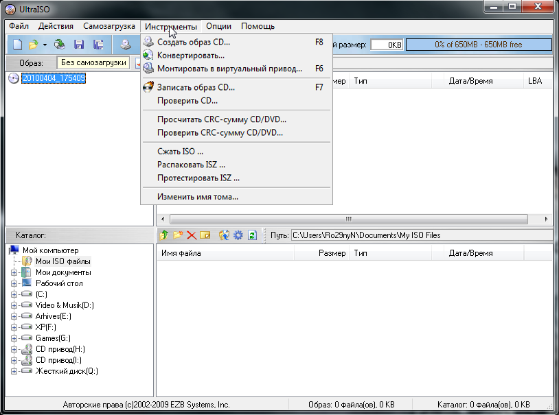Click the burn CD image menu icon
This screenshot has height=415, width=559.
(x=148, y=87)
